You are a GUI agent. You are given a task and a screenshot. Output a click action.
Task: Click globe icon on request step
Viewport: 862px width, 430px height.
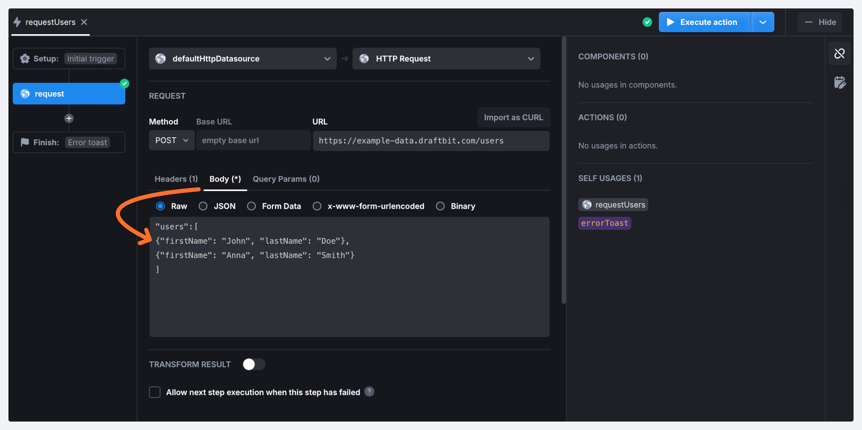coord(25,94)
